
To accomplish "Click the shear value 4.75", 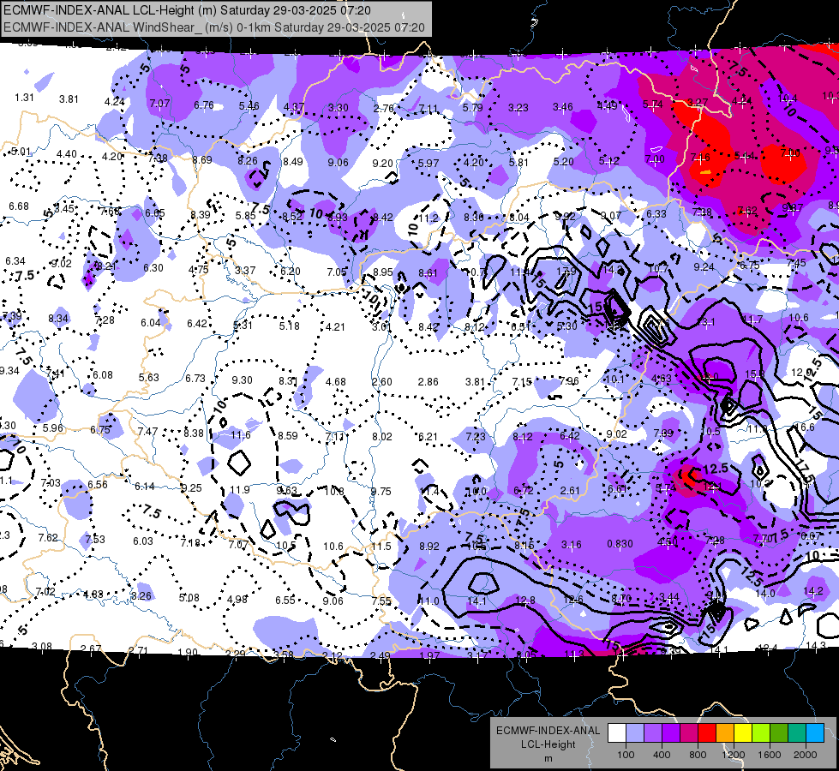I will tap(199, 270).
